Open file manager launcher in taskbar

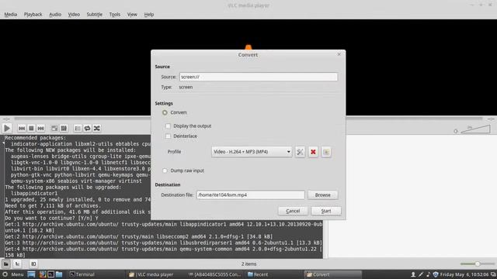(59, 274)
